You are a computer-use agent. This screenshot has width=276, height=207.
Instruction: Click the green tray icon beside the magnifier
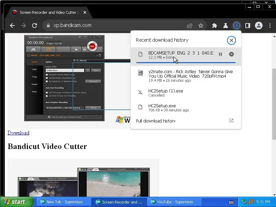[x=244, y=202]
